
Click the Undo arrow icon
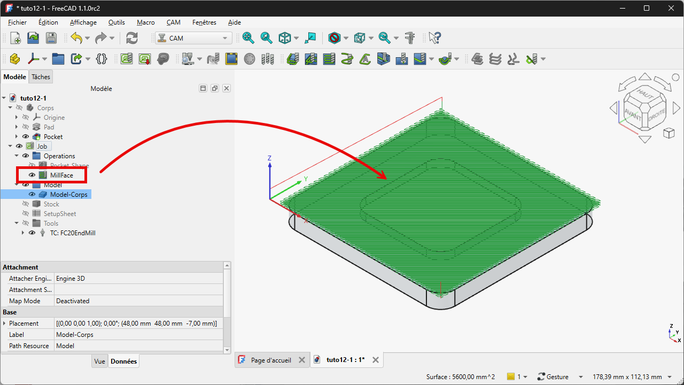(x=76, y=38)
